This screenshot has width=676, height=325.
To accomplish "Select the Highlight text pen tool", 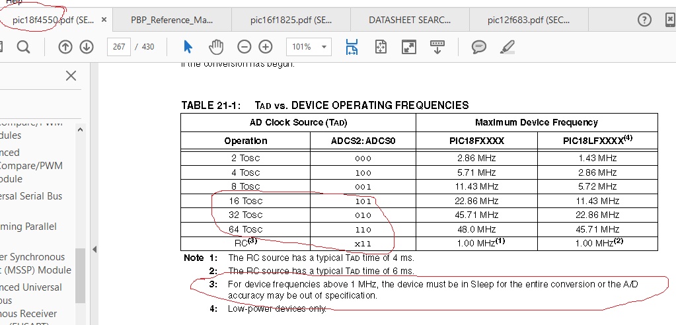I will pyautogui.click(x=507, y=46).
